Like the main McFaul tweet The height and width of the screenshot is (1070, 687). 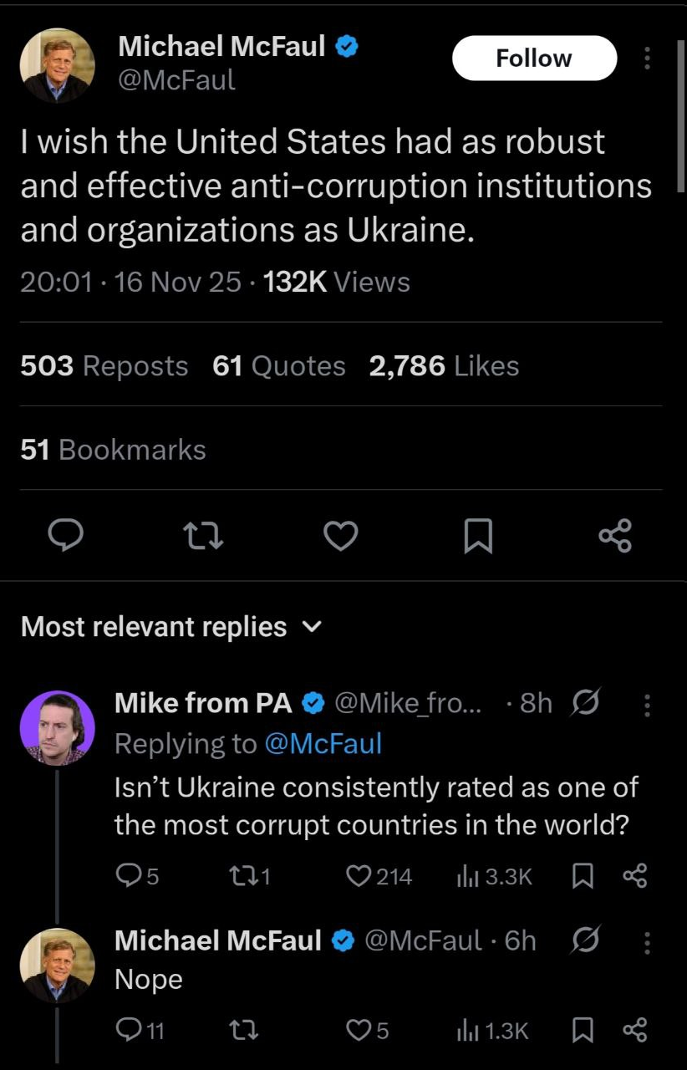pyautogui.click(x=340, y=535)
